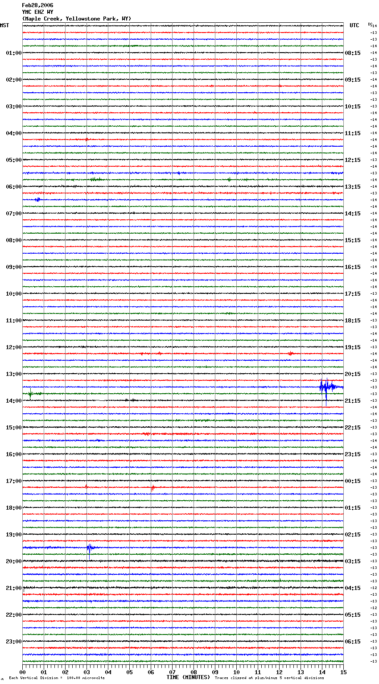Click the Feb28,2006 date header
The height and width of the screenshot is (684, 379).
click(37, 5)
